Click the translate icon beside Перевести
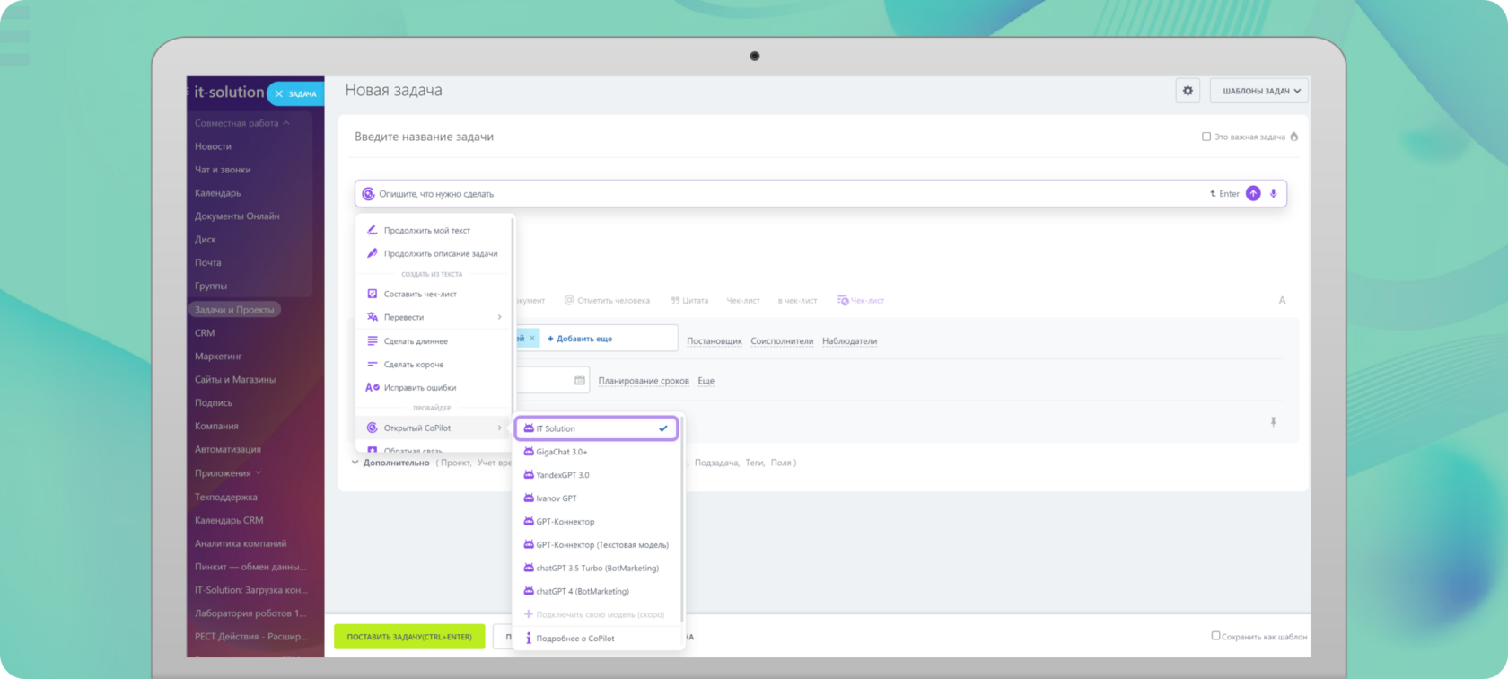Image resolution: width=1508 pixels, height=679 pixels. pyautogui.click(x=373, y=317)
